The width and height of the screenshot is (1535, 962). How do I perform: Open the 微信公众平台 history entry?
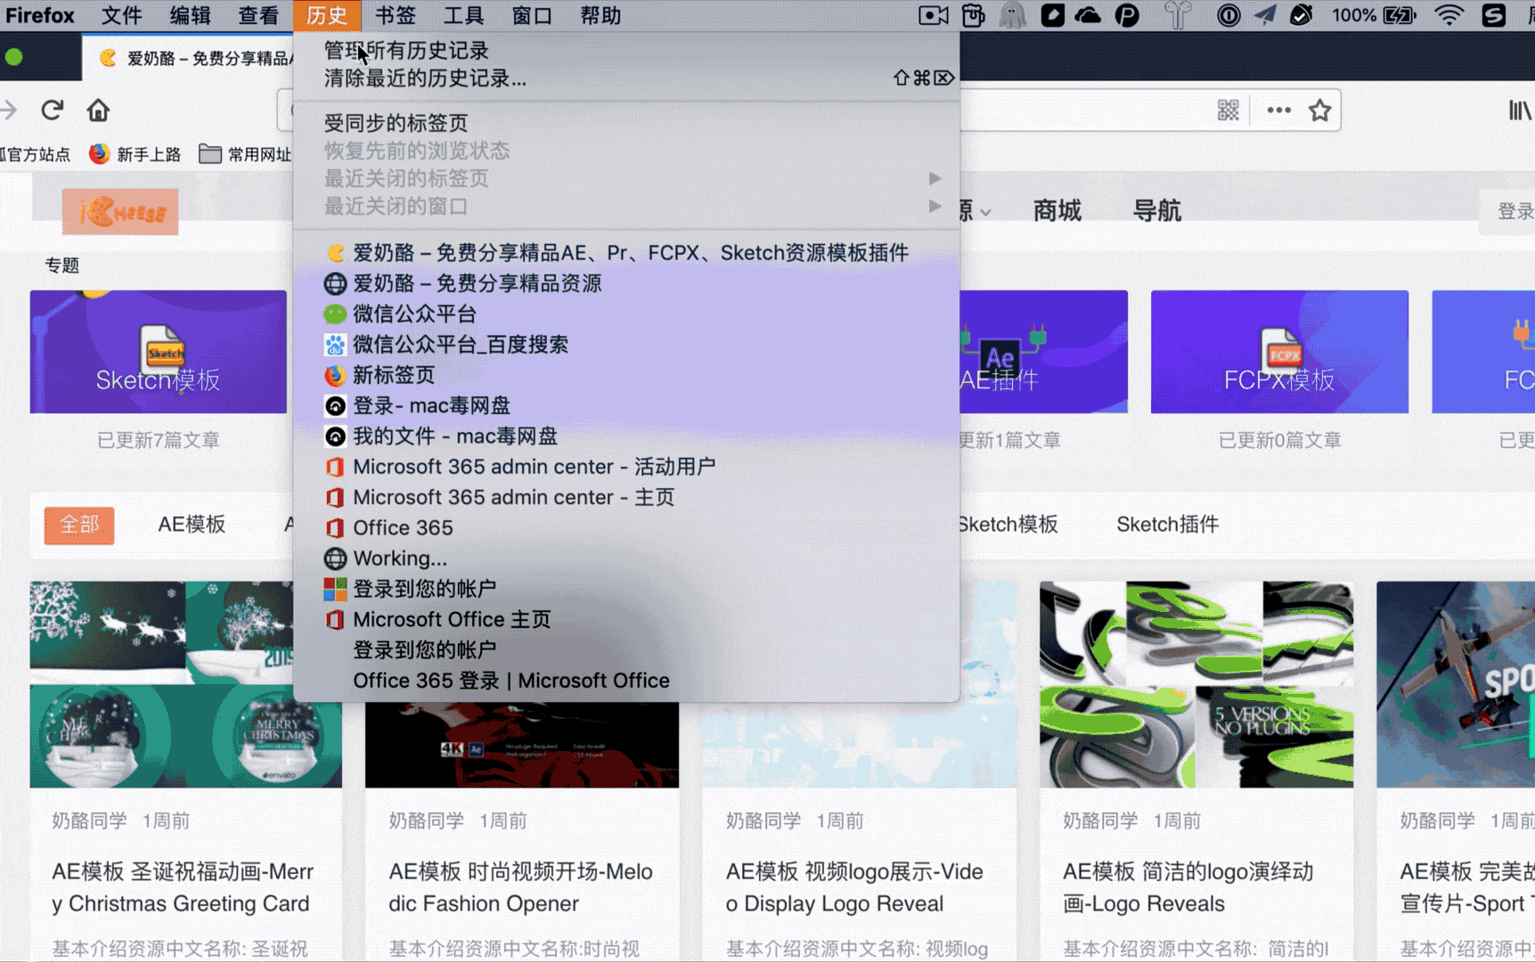point(626,314)
